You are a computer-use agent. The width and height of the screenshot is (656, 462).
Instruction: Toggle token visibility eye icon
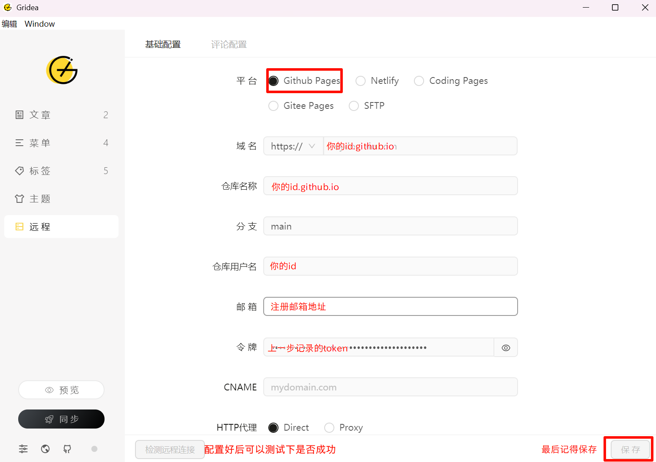[x=506, y=348]
